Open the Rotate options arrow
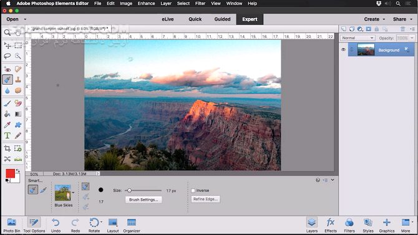The height and width of the screenshot is (235, 418). [x=101, y=222]
